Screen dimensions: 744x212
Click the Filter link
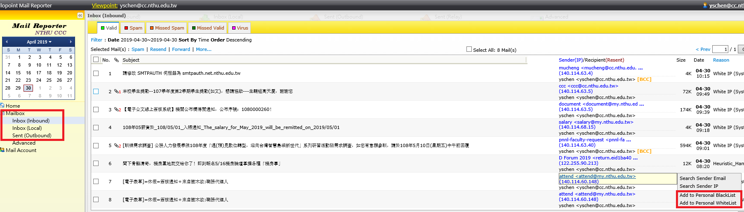coord(97,40)
